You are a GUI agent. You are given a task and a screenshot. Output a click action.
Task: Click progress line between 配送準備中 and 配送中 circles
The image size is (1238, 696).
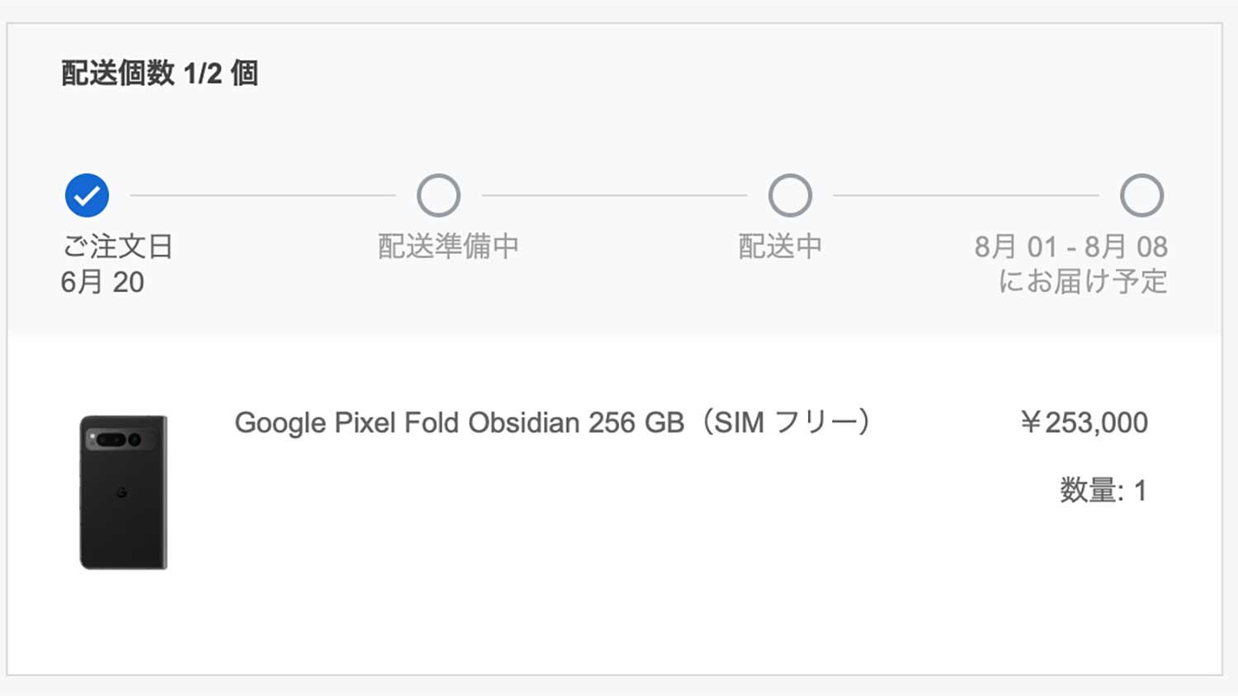coord(614,195)
